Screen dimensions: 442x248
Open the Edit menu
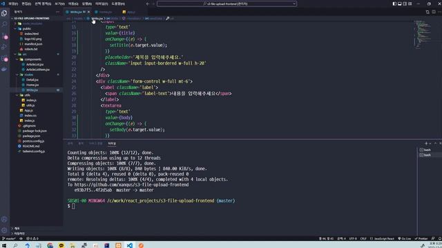26,3
